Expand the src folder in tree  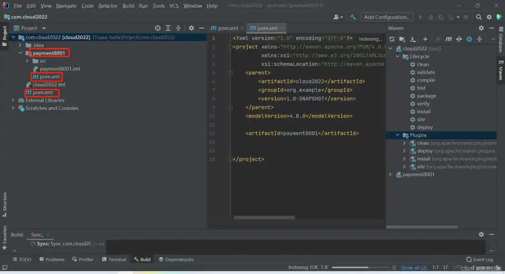point(27,61)
